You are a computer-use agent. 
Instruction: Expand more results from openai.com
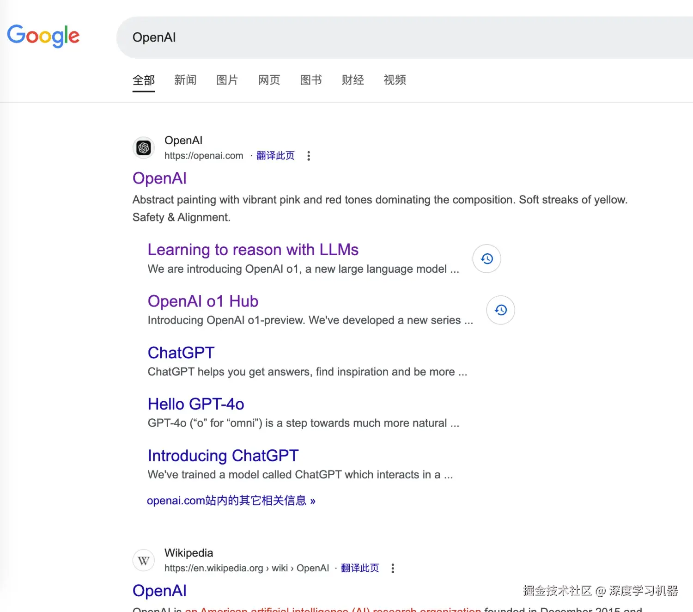[x=231, y=500]
